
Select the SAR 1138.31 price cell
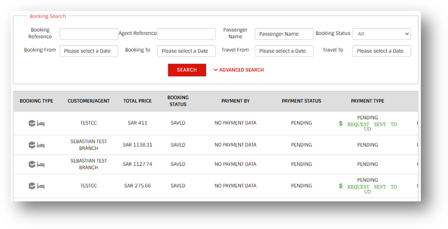pyautogui.click(x=137, y=145)
